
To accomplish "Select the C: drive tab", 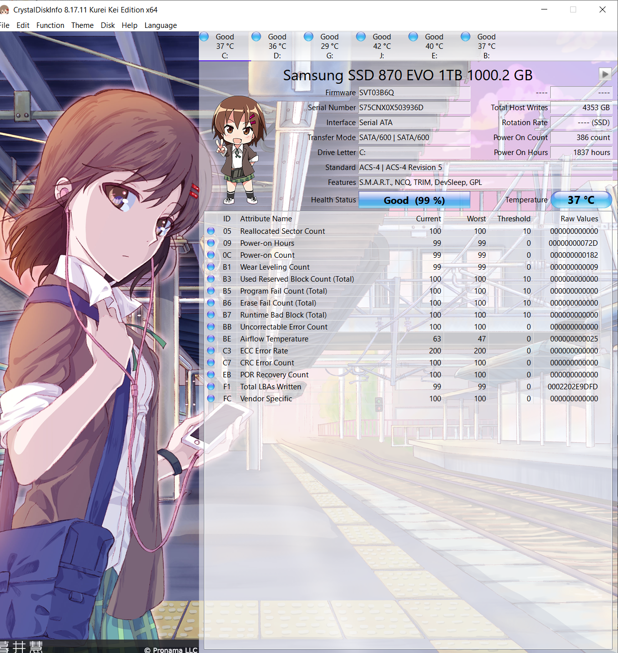I will click(225, 46).
